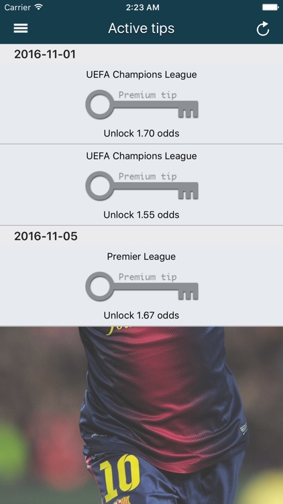Tap key icon for 1.70 odds tip

coord(141,104)
